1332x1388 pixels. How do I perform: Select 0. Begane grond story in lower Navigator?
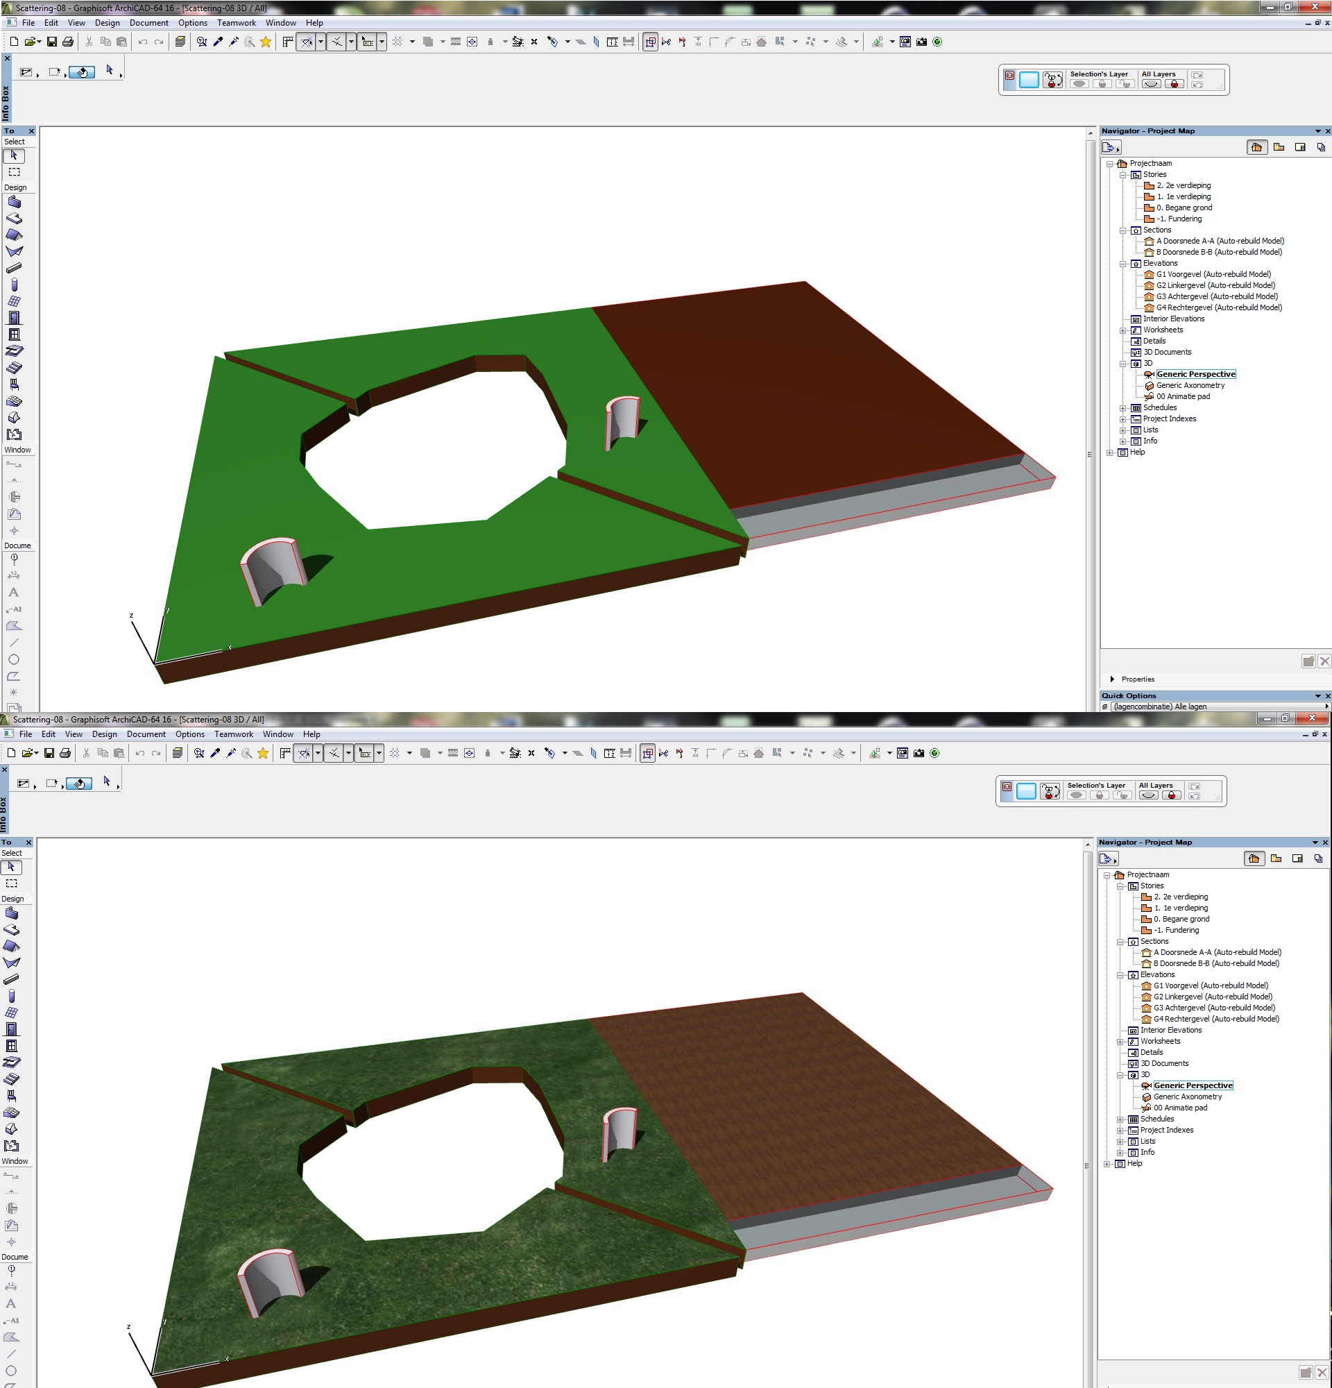coord(1181,919)
